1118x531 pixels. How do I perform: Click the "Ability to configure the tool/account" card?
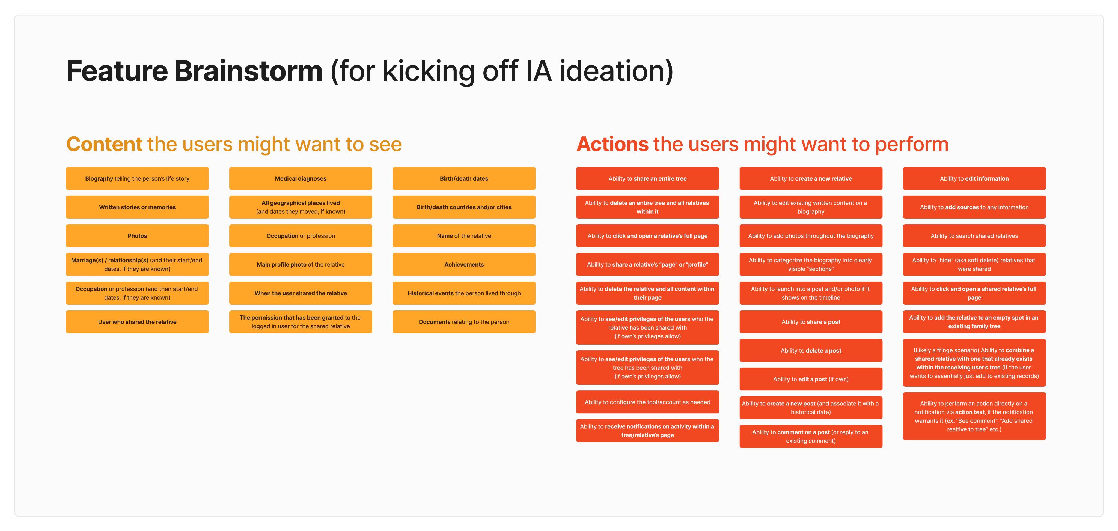coord(647,402)
